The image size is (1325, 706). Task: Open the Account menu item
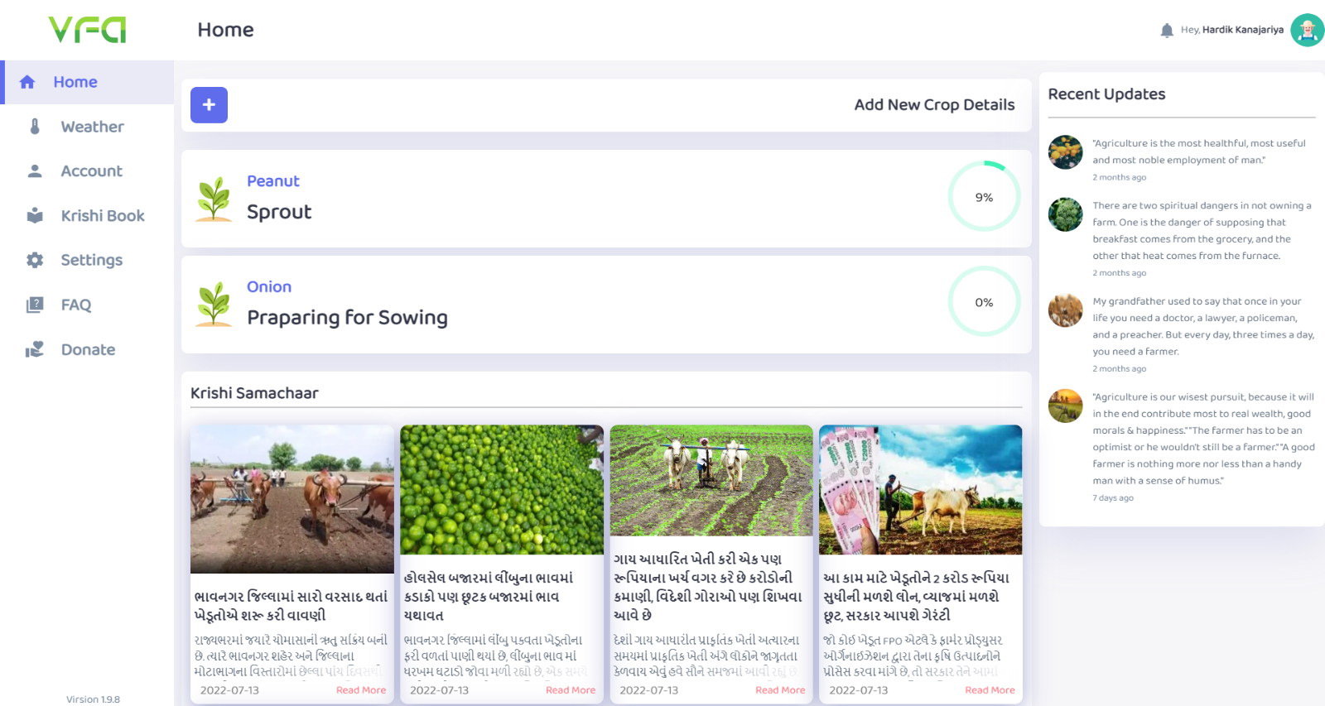[91, 171]
